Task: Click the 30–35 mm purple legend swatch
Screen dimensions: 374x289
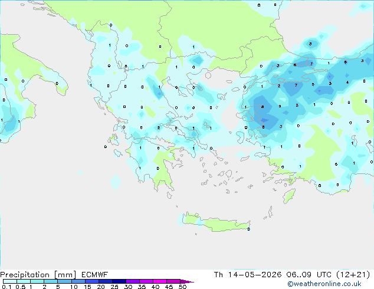Action: (x=133, y=281)
